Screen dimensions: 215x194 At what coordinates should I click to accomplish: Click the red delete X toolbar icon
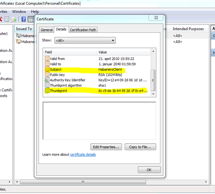[x=0, y=19]
